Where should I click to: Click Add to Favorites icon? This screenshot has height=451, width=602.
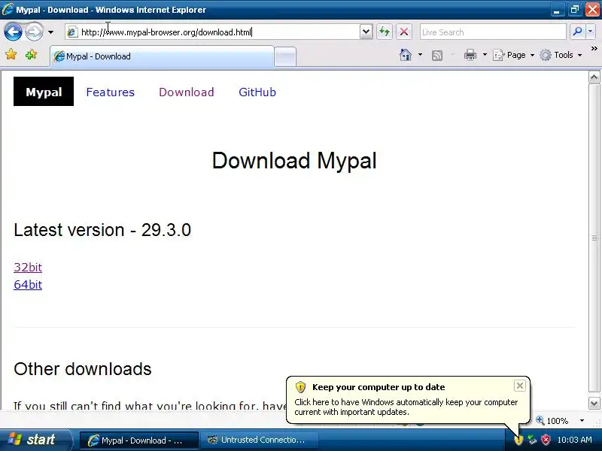[31, 55]
